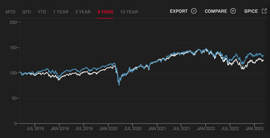This screenshot has height=138, width=270.
Task: Click the blue line's right end point
Action: [263, 55]
